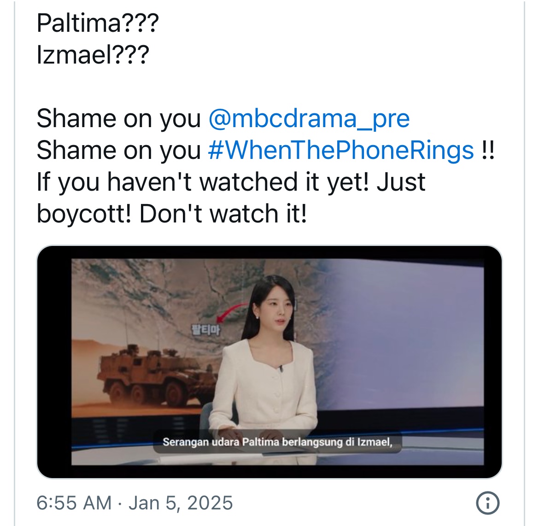This screenshot has height=526, width=539.
Task: Open the embedded news anchor video thumbnail
Action: [x=269, y=362]
